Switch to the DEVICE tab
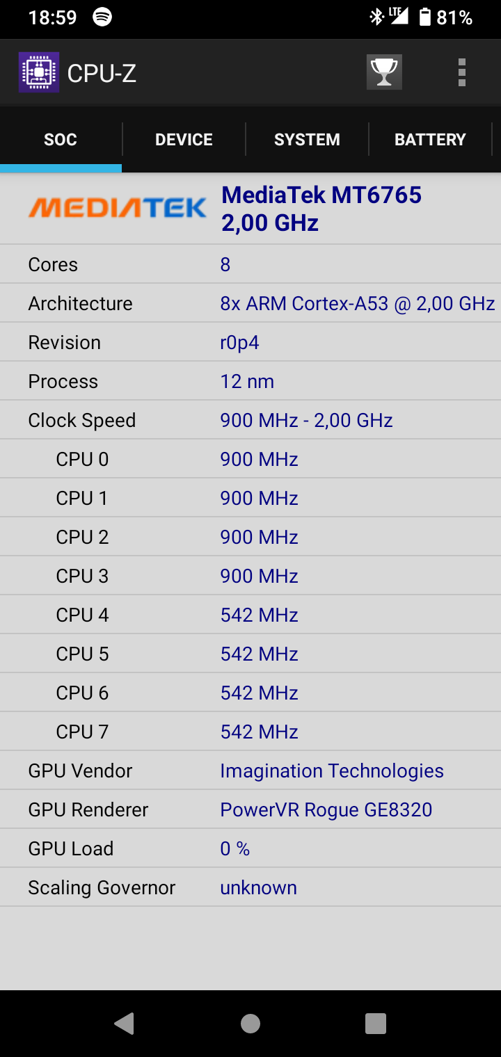The image size is (501, 1057). click(184, 140)
